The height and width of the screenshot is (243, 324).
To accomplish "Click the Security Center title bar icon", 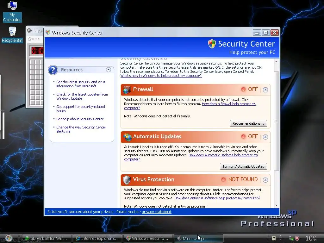I will (48, 33).
